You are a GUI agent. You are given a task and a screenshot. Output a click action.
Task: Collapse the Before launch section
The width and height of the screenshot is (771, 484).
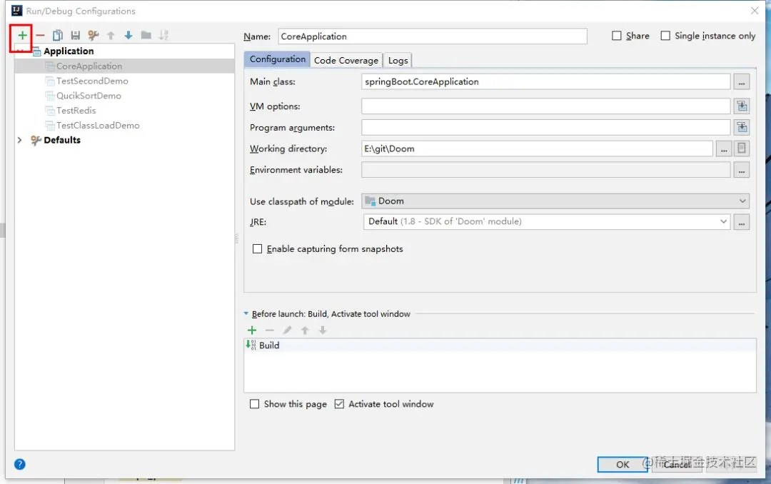click(x=246, y=314)
